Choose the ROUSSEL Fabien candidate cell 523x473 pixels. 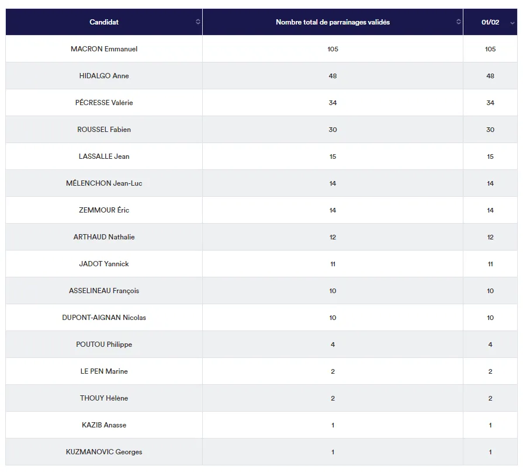(104, 130)
